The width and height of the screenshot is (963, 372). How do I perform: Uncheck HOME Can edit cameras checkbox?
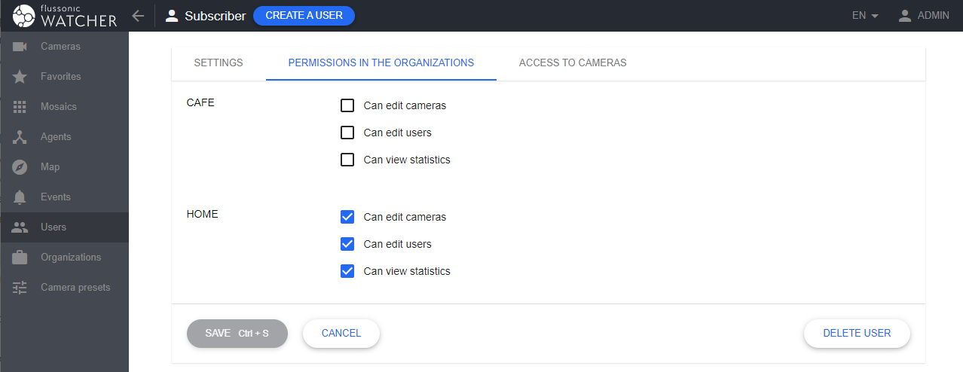pyautogui.click(x=347, y=217)
